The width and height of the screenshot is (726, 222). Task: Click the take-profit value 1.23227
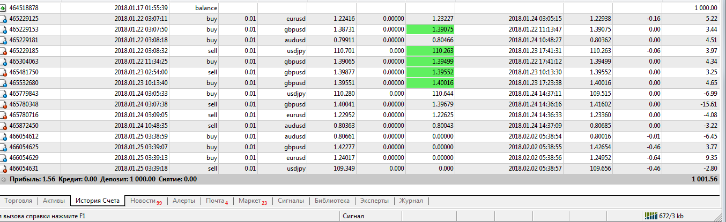(x=442, y=19)
